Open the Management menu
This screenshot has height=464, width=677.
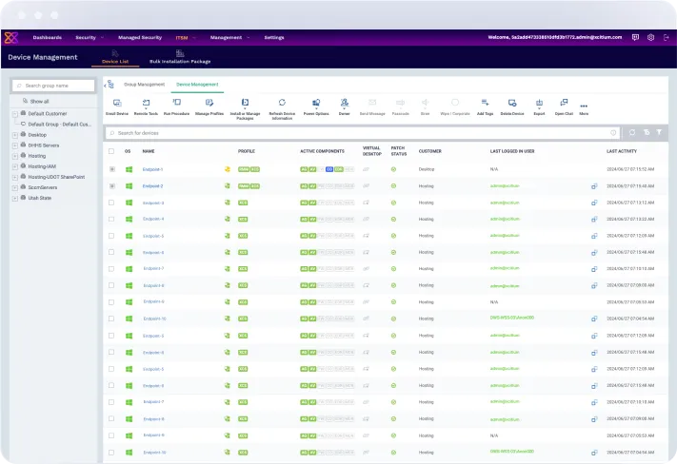click(229, 37)
